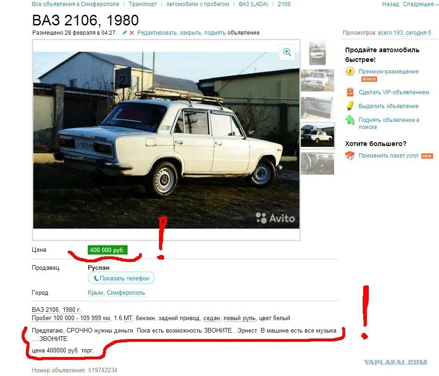Open Симферополь city link
This screenshot has width=439, height=376.
[126, 293]
